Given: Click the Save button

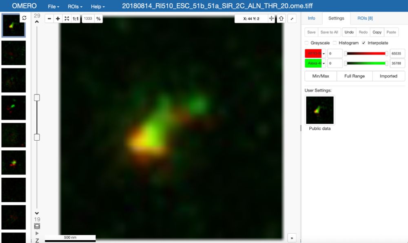Looking at the screenshot, I should pyautogui.click(x=311, y=32).
